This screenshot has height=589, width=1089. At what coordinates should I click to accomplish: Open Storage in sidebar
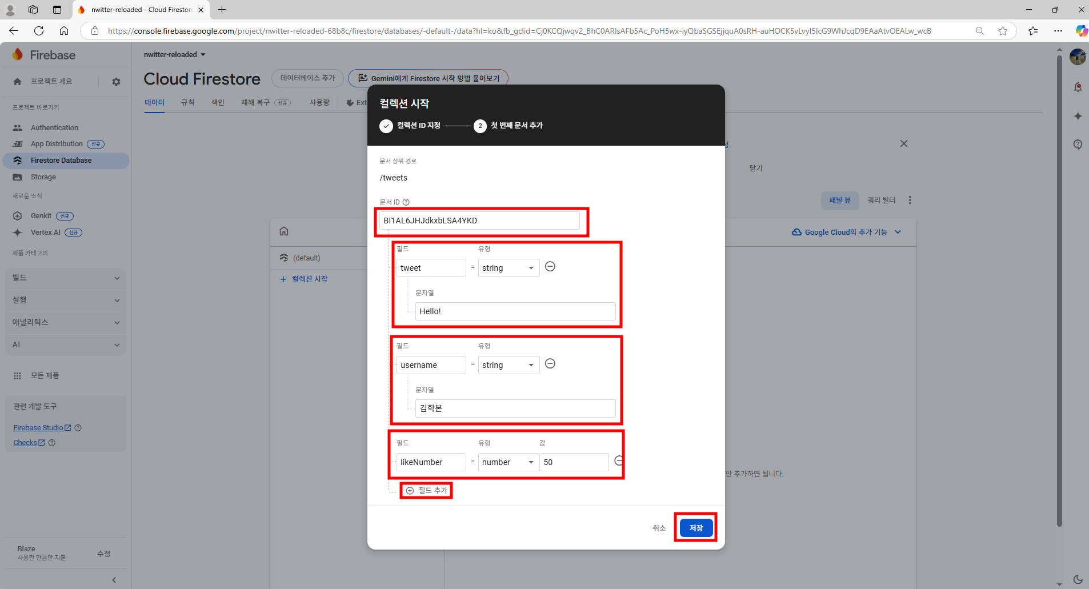(43, 177)
